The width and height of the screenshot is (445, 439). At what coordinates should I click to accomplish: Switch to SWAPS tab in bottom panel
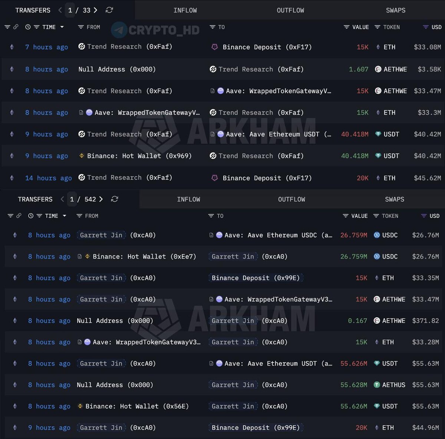(x=395, y=199)
